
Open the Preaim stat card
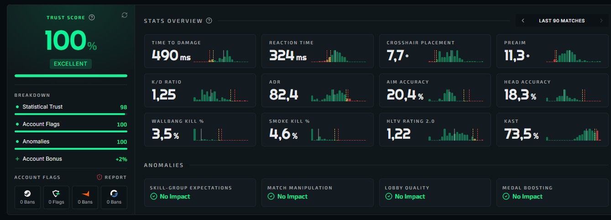pyautogui.click(x=553, y=51)
